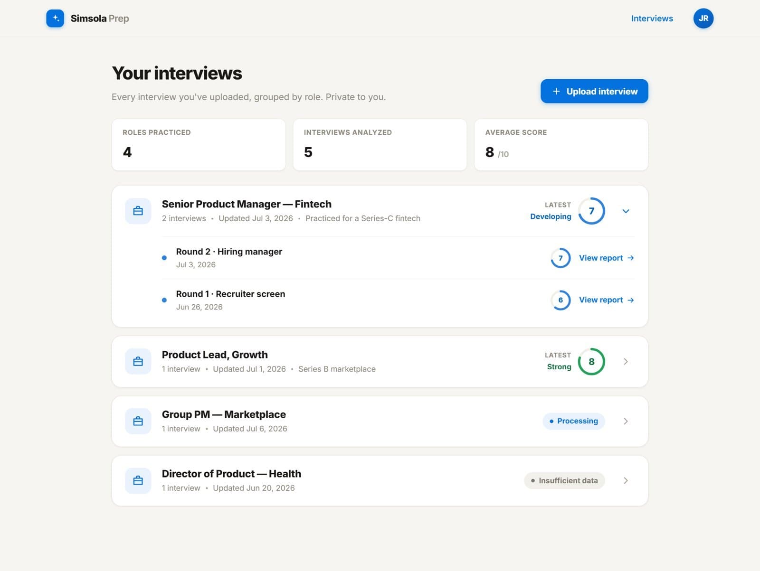The image size is (760, 571).
Task: Click 'Practiced for a Series-C fintech' text
Action: pos(363,218)
